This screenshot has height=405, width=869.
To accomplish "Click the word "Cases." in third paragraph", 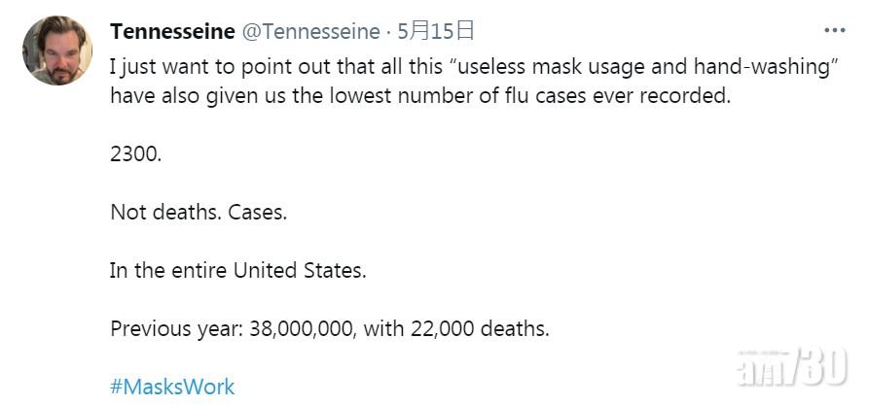I will tap(258, 212).
